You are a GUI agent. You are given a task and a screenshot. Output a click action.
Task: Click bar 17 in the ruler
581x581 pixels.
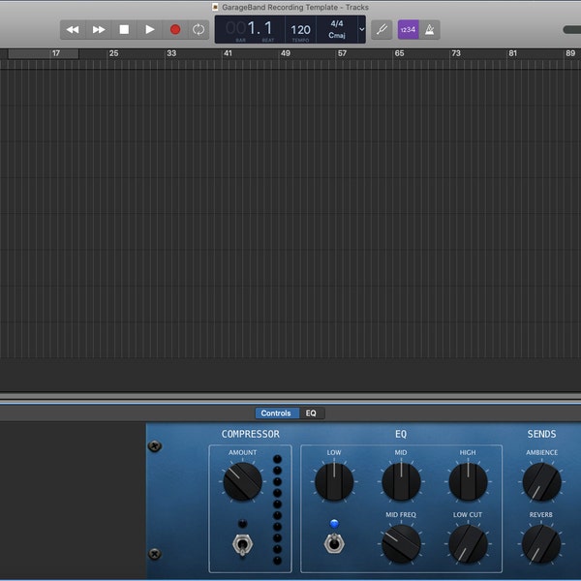(x=56, y=53)
